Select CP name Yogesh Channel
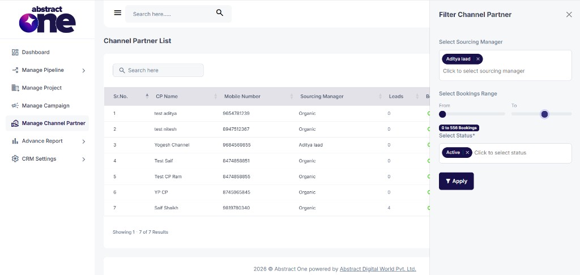Viewport: 580px width, 275px height. pyautogui.click(x=172, y=145)
